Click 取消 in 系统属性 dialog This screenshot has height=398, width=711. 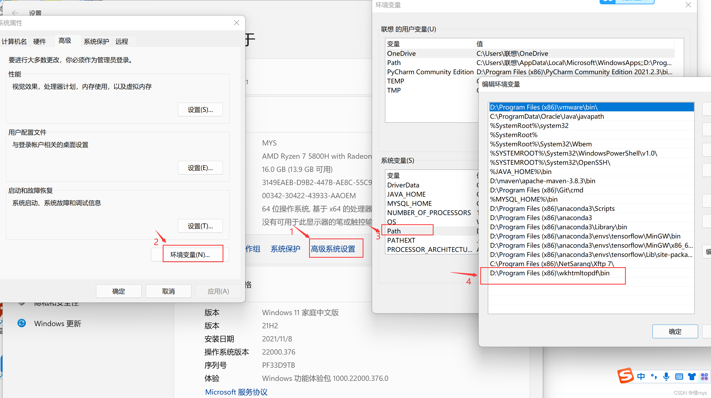[x=168, y=291]
